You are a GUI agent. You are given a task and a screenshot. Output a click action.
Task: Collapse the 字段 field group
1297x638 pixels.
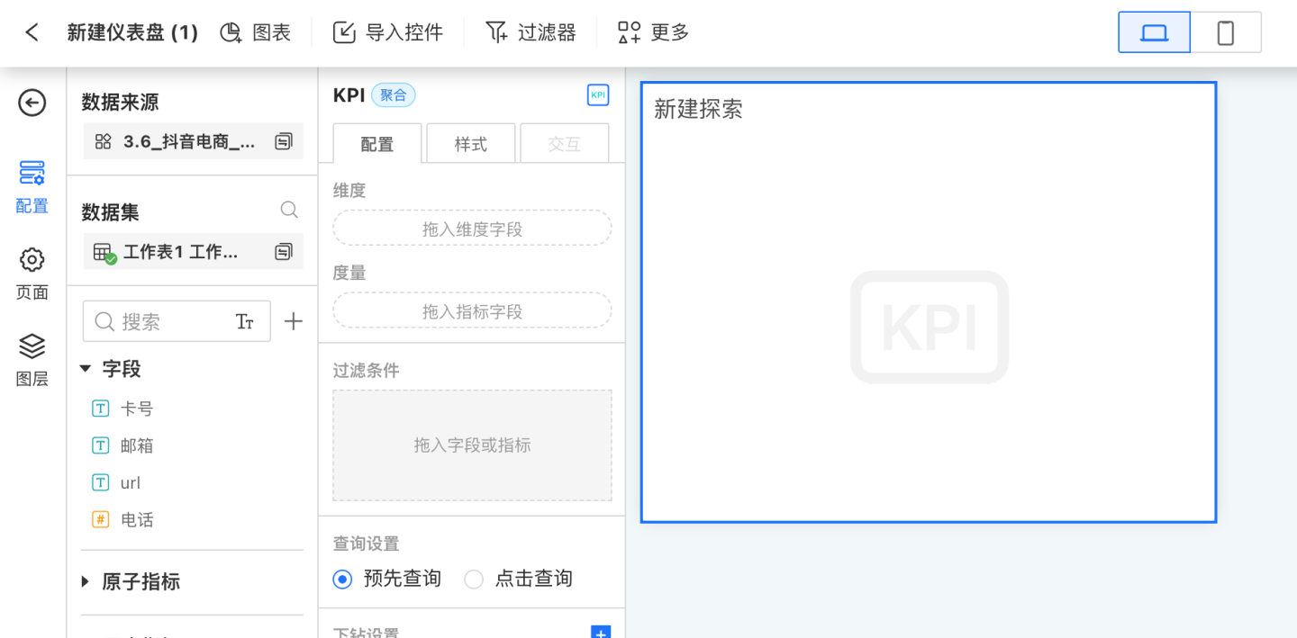(x=86, y=369)
